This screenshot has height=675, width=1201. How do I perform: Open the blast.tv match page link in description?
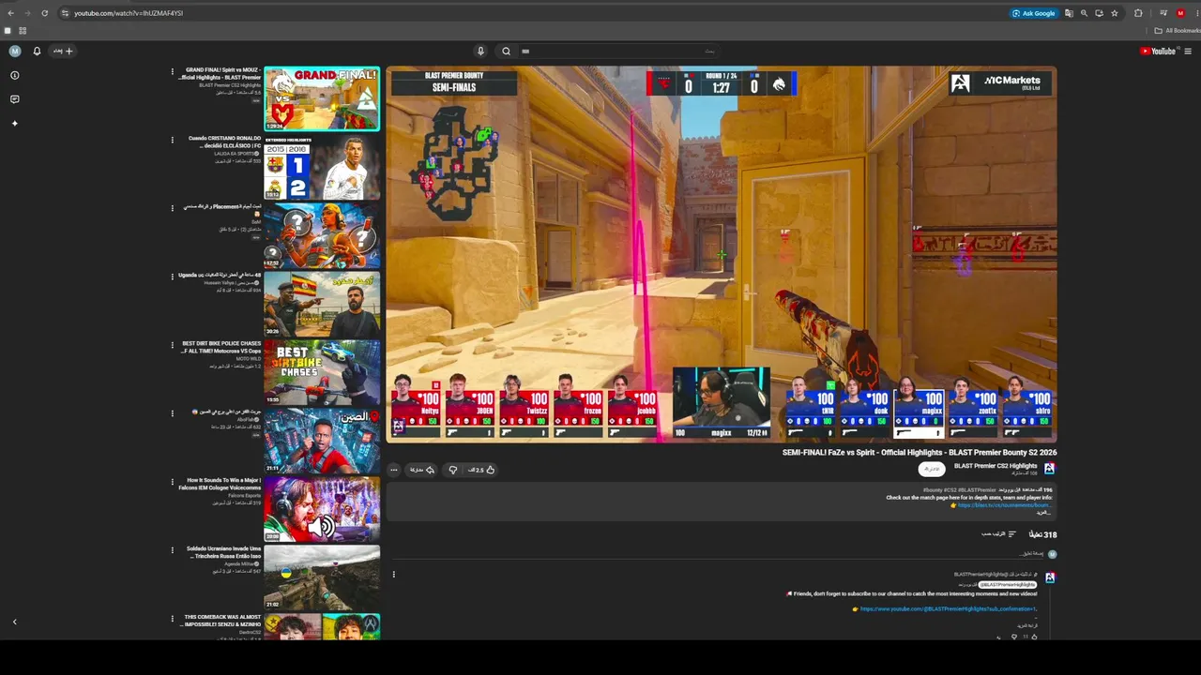coord(1003,505)
